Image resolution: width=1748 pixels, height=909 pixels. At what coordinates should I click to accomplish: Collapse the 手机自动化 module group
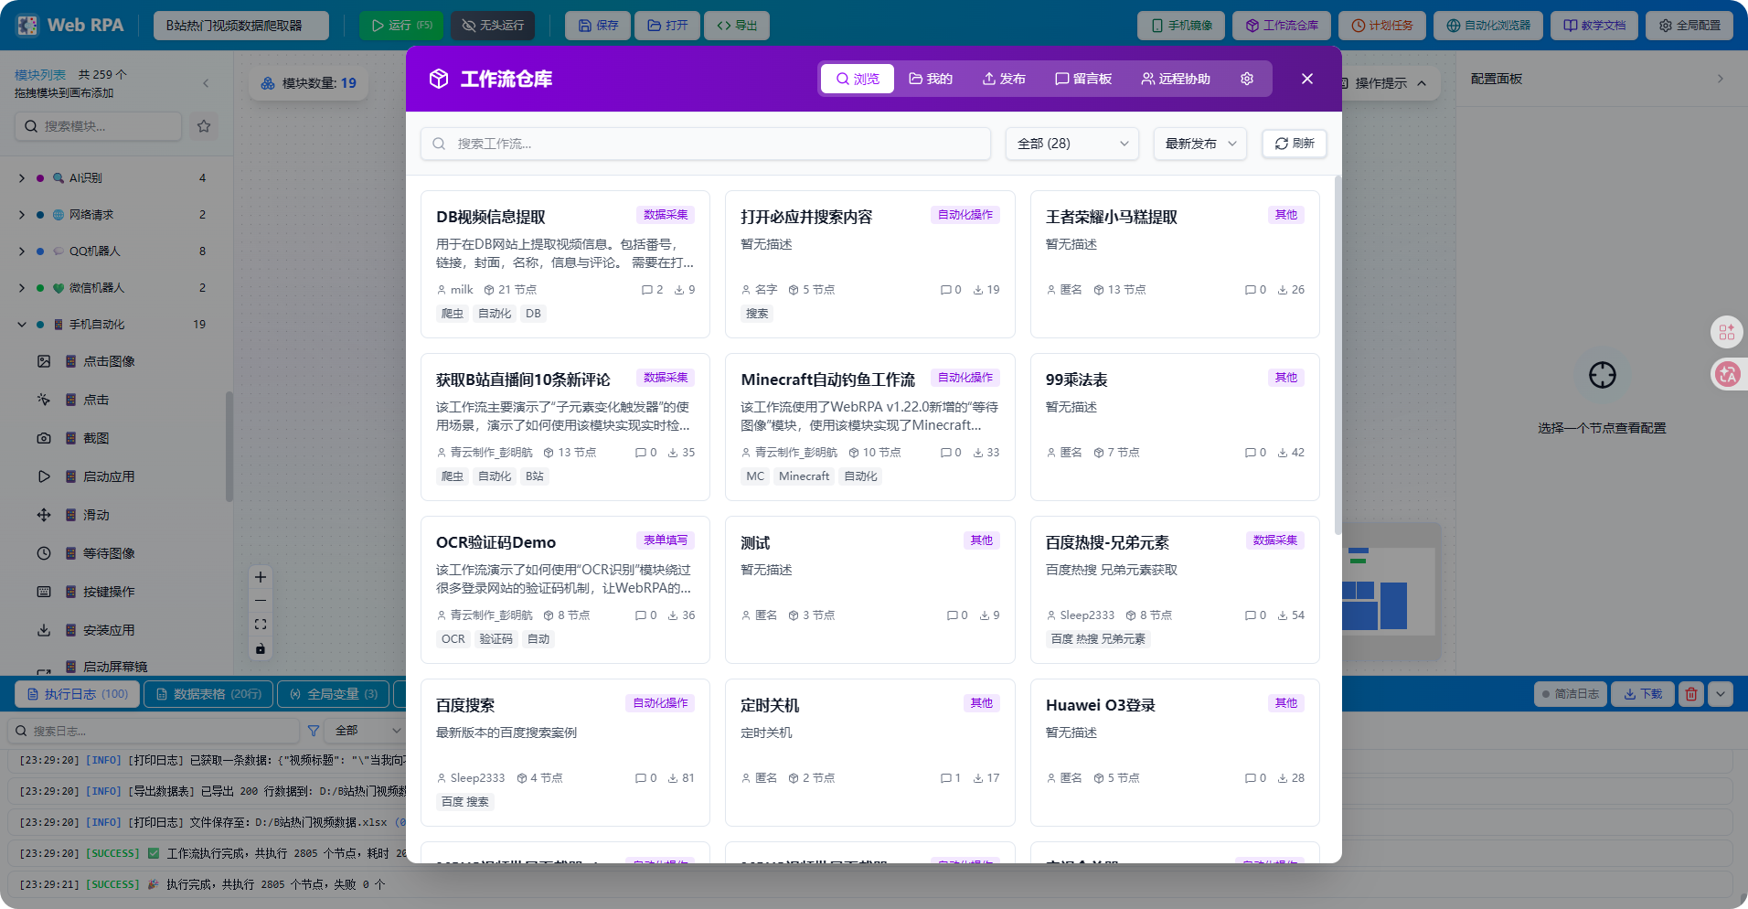point(20,324)
